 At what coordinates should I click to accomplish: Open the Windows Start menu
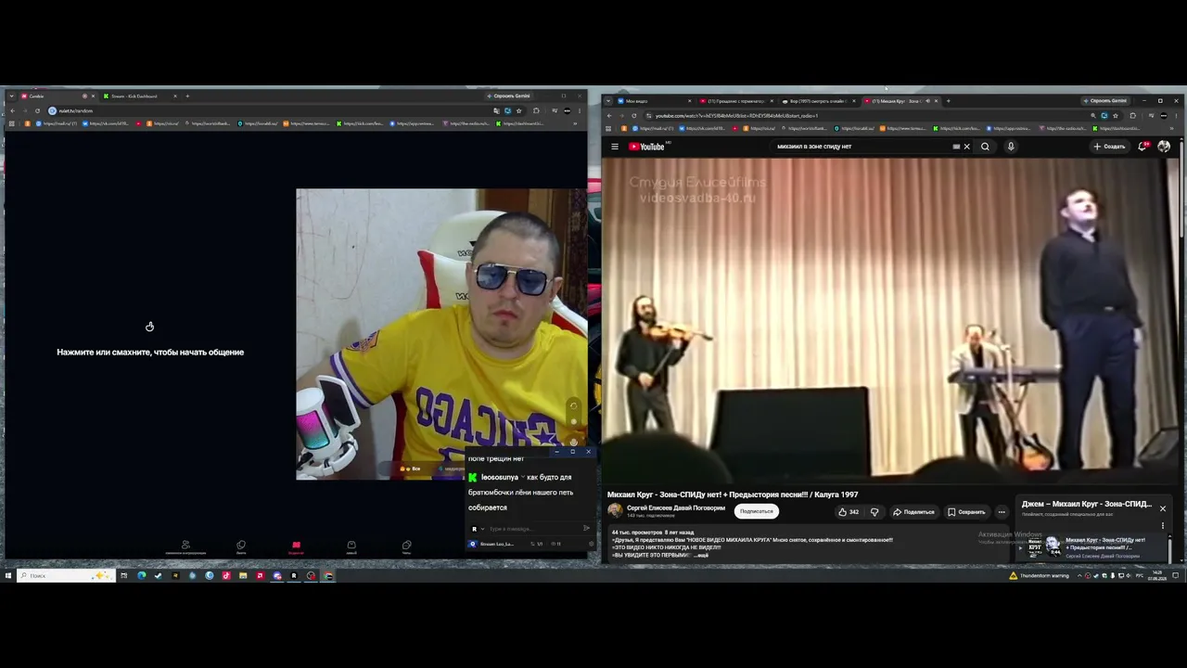pos(8,575)
